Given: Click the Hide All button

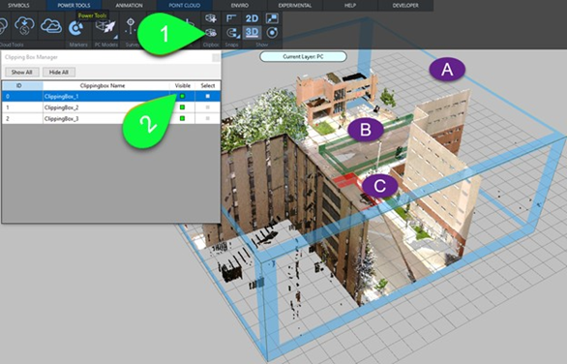Looking at the screenshot, I should coord(59,73).
